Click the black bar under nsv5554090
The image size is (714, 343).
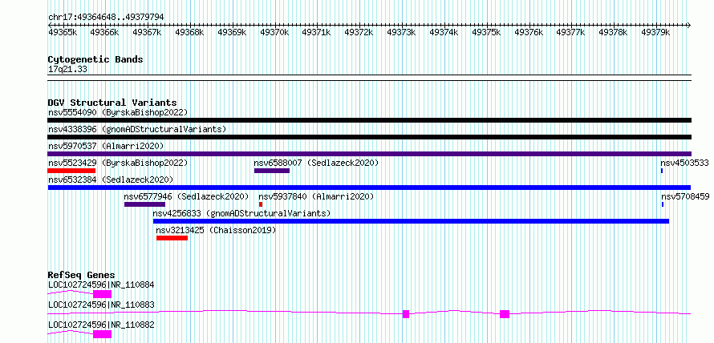click(369, 120)
